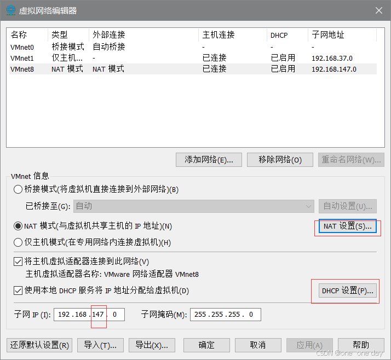
Task: Confirm with the 确定 button
Action: [x=206, y=345]
